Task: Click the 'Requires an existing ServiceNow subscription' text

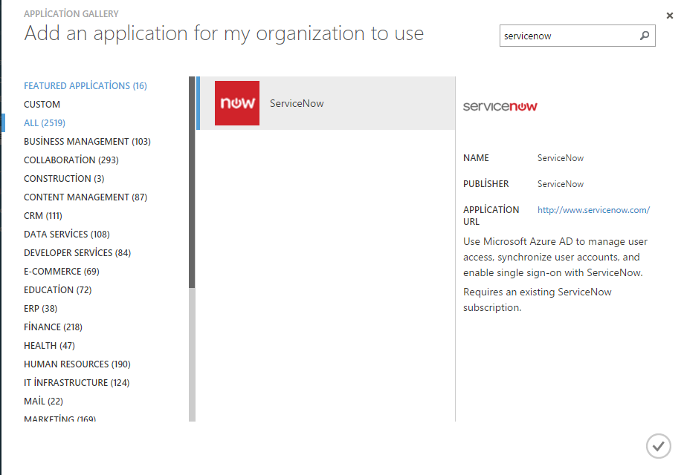Action: [x=537, y=300]
